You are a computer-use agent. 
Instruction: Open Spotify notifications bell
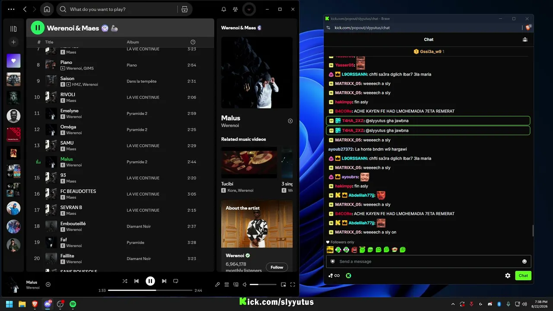(x=224, y=9)
